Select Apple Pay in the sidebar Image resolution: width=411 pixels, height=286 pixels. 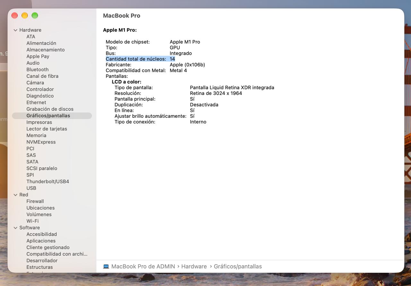(x=38, y=56)
